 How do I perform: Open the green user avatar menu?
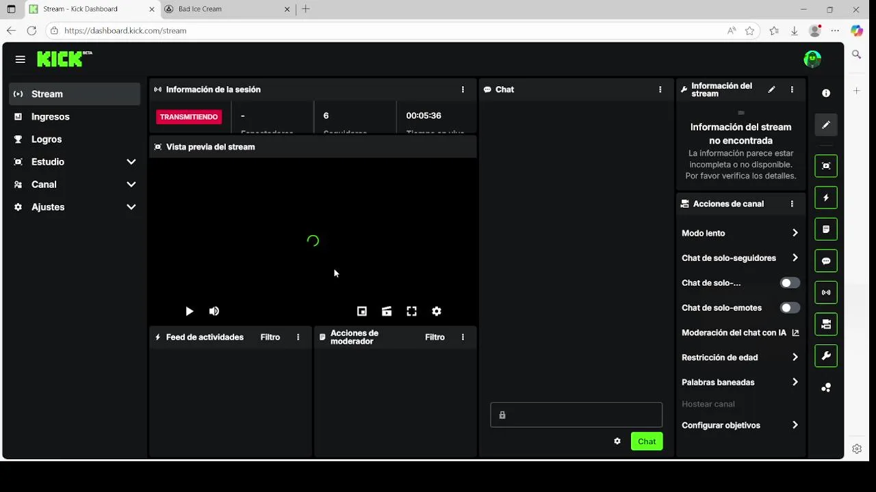[812, 59]
